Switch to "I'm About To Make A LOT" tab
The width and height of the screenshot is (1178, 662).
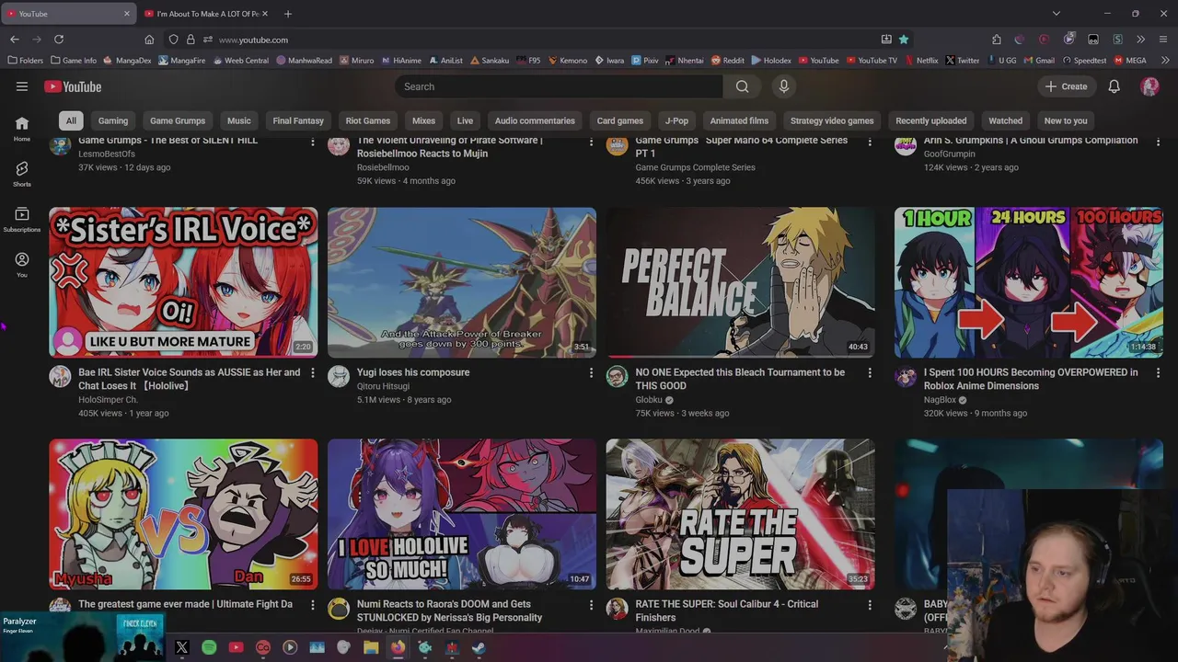[x=206, y=14]
